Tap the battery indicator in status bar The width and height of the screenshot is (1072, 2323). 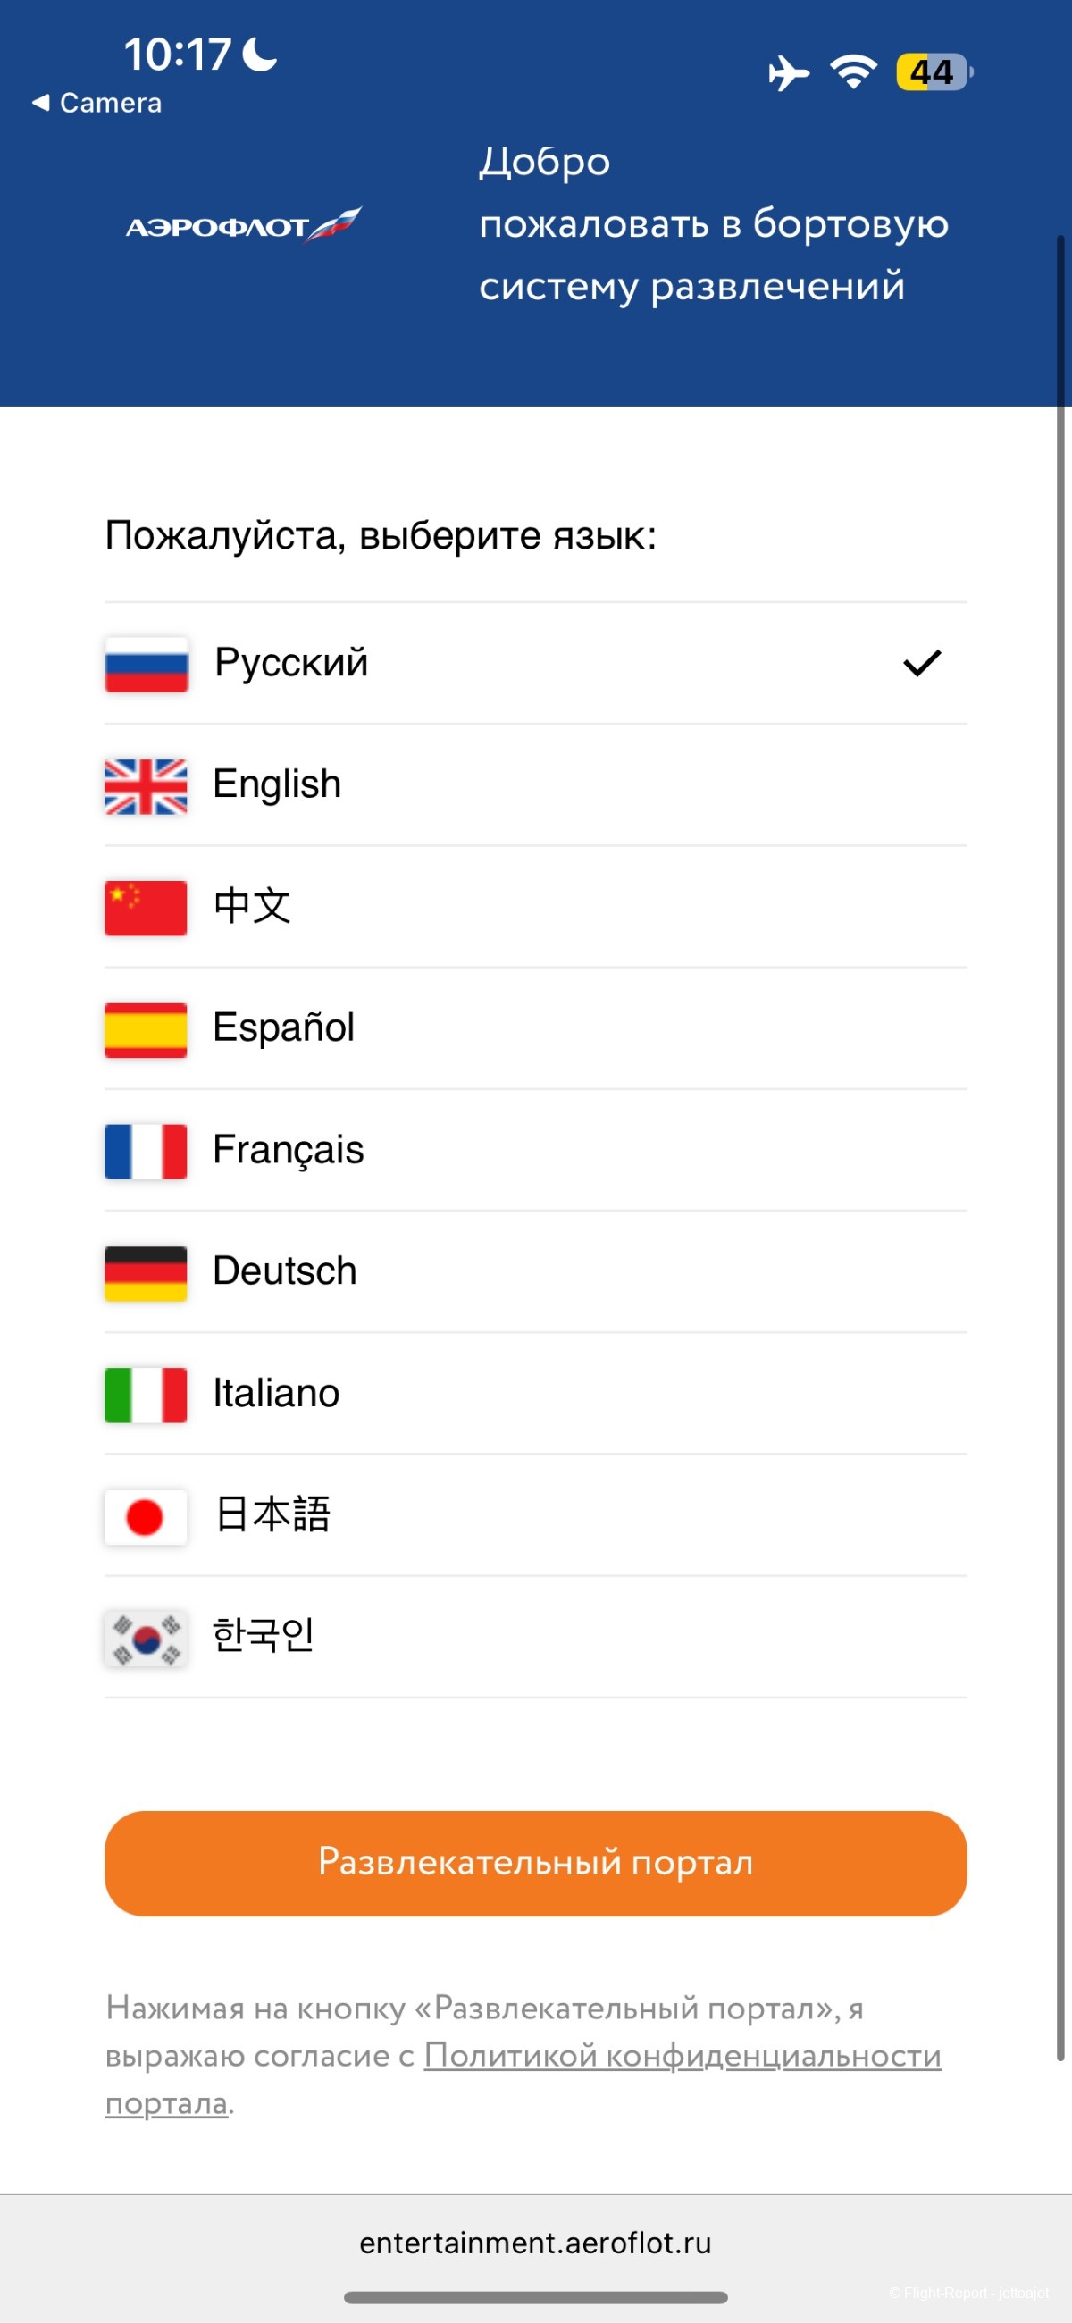934,72
